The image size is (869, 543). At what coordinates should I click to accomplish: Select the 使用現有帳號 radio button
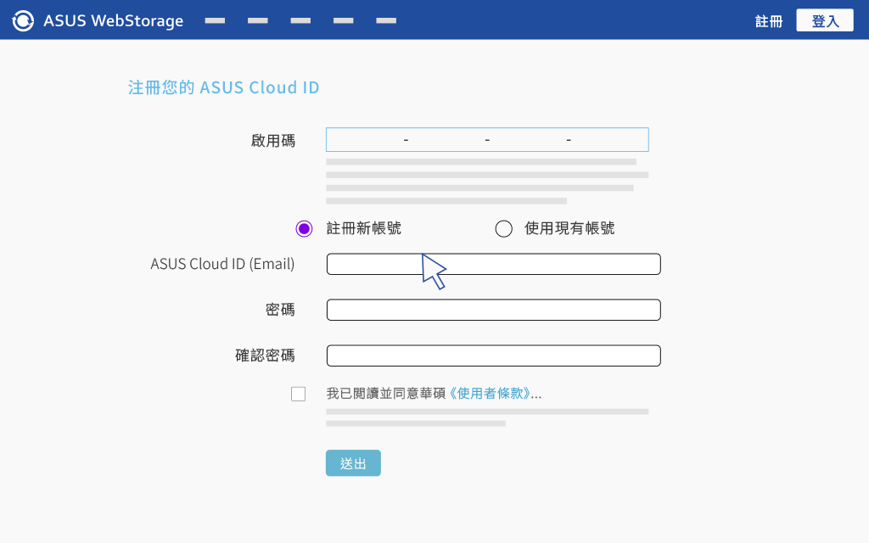click(503, 228)
